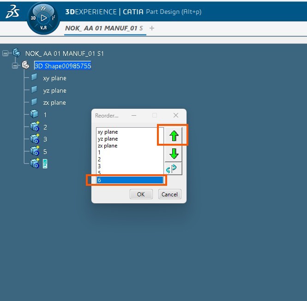The image size is (307, 301).
Task: Click the green move down arrow
Action: tap(174, 153)
